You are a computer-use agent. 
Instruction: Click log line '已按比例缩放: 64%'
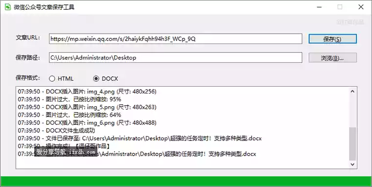[x=70, y=115]
